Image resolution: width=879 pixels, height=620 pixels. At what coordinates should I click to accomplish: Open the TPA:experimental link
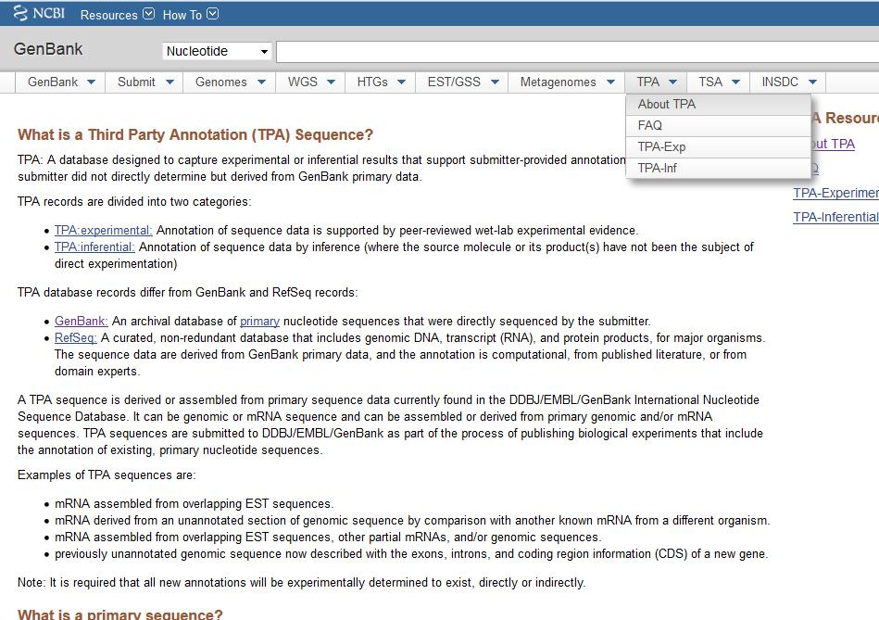(103, 231)
